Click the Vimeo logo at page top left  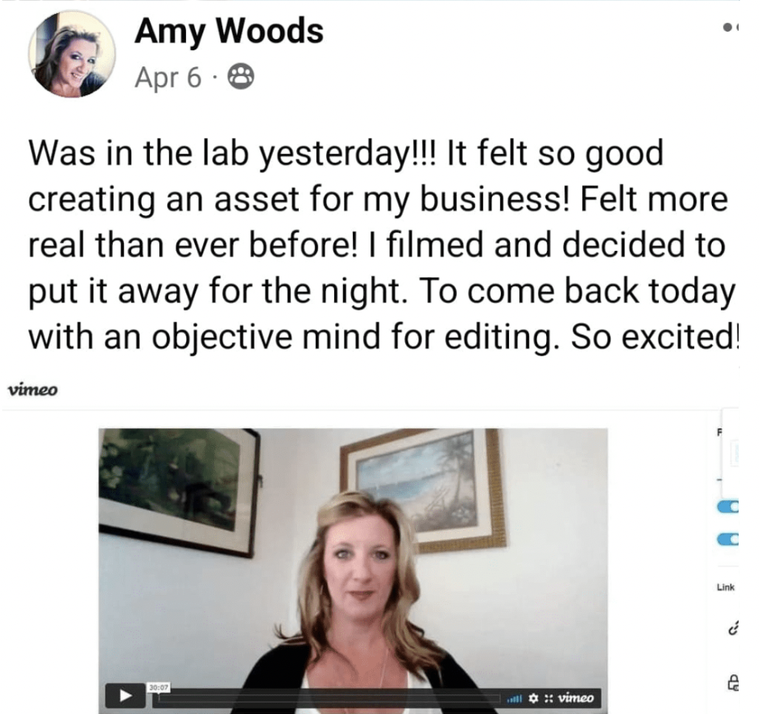(33, 389)
